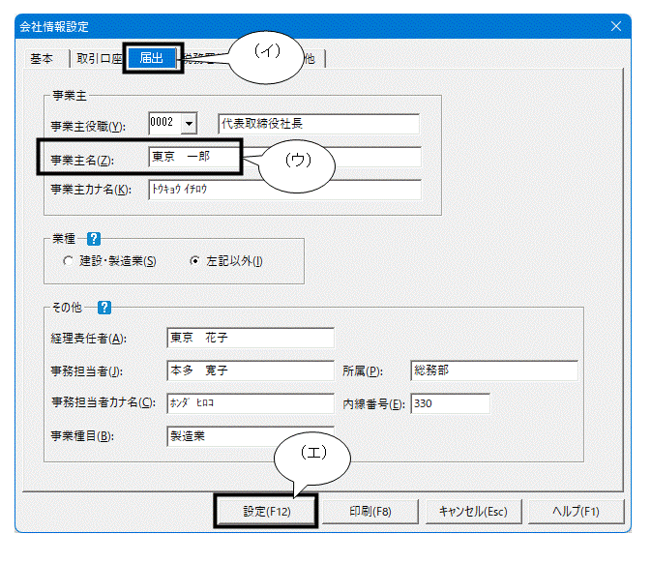Click the 事務担当者カナ名 field

[251, 403]
